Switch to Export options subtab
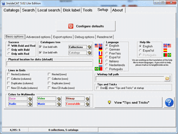Image resolution: width=178 pixels, height=134 pixels. pos(63,37)
